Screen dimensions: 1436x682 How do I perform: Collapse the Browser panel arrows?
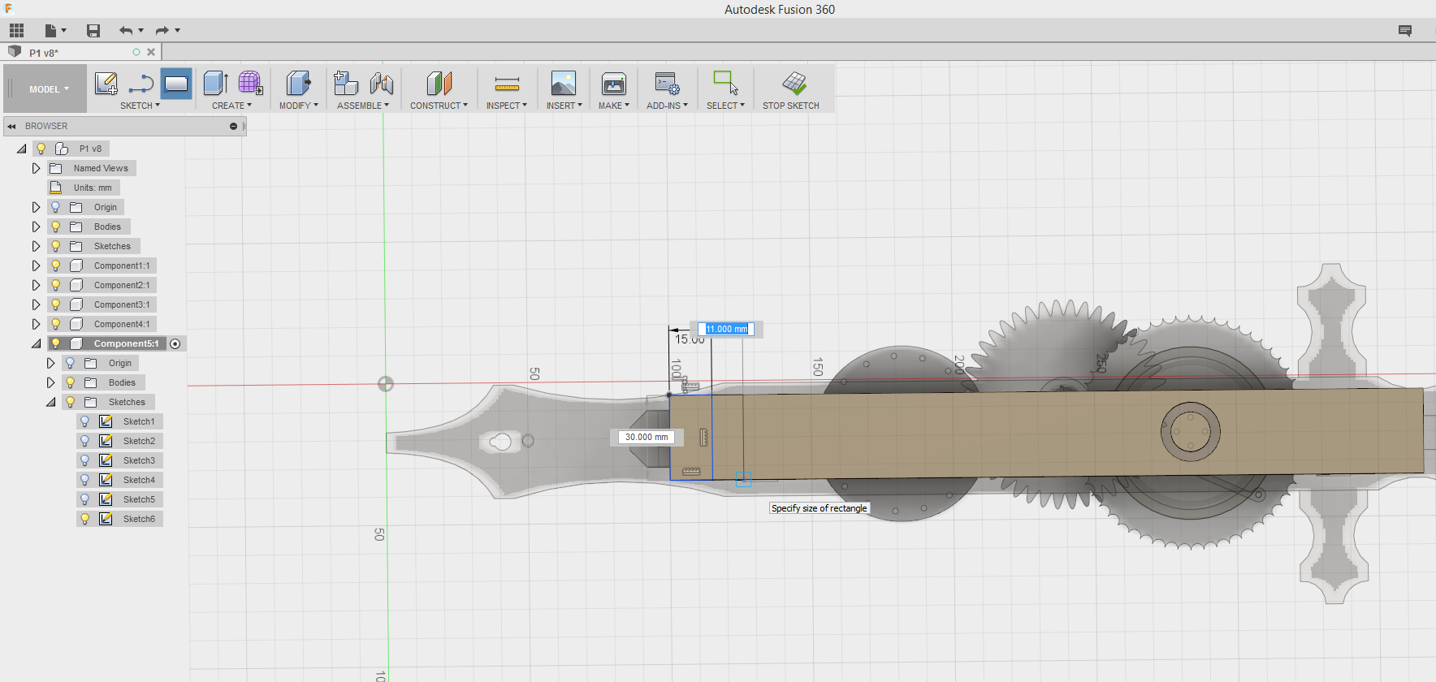(11, 127)
